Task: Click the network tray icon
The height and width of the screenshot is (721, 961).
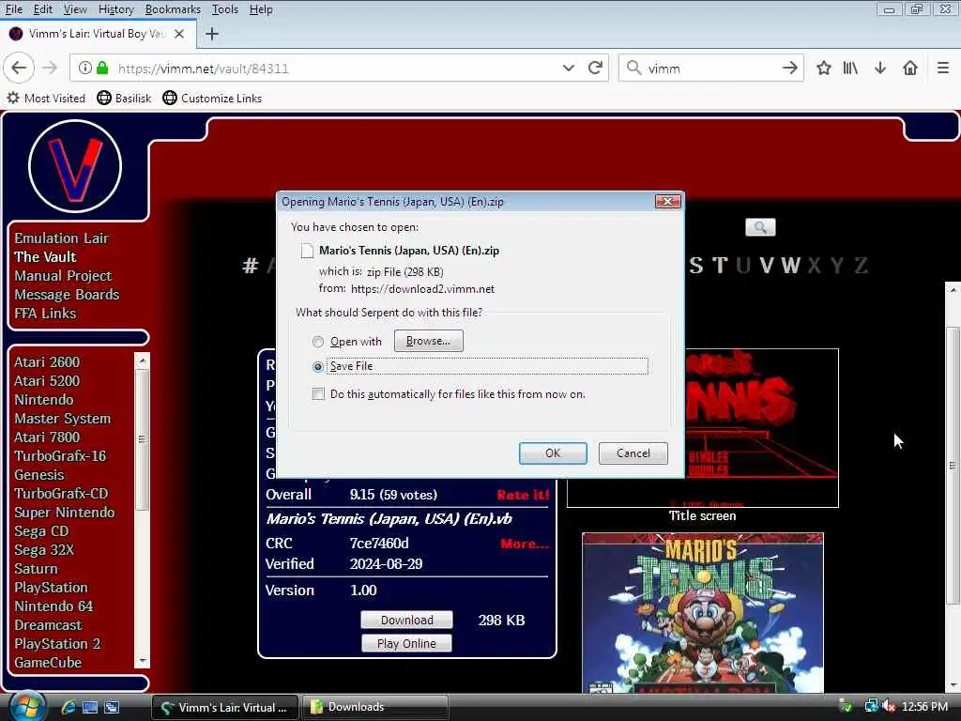Action: 870,706
